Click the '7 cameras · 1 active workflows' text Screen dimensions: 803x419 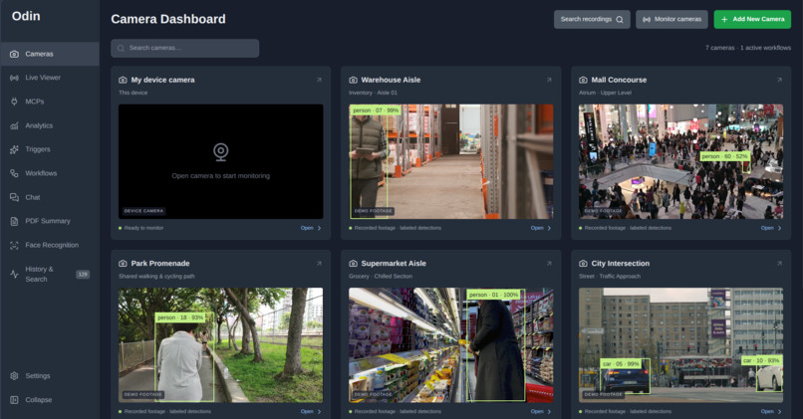[747, 48]
